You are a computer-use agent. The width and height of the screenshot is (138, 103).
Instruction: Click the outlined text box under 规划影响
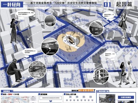click(51, 98)
